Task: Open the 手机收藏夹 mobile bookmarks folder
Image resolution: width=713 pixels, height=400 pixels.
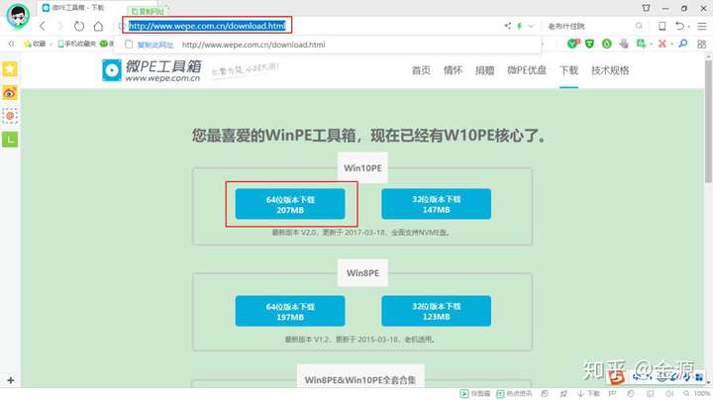Action: tap(76, 44)
